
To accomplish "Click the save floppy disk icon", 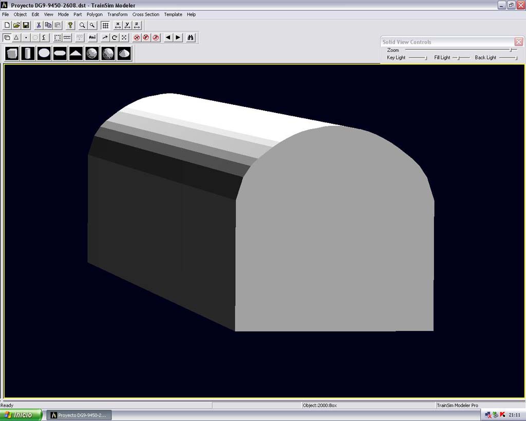I will tap(26, 25).
